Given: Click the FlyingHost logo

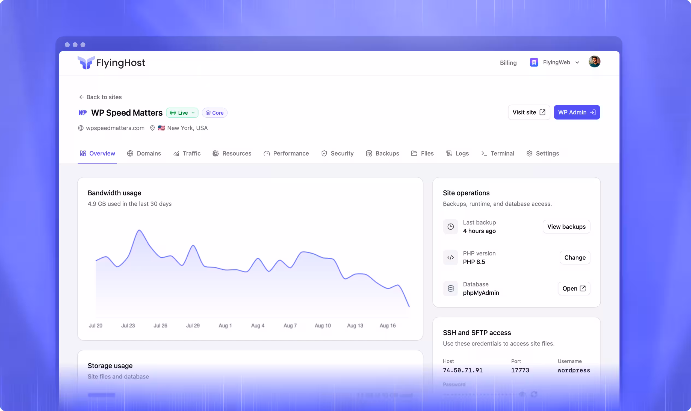Looking at the screenshot, I should click(x=111, y=62).
